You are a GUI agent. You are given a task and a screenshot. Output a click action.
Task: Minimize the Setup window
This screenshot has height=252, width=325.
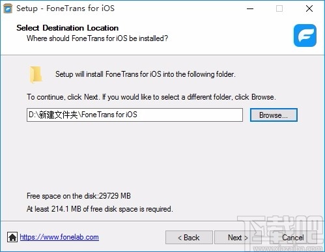tap(250, 8)
